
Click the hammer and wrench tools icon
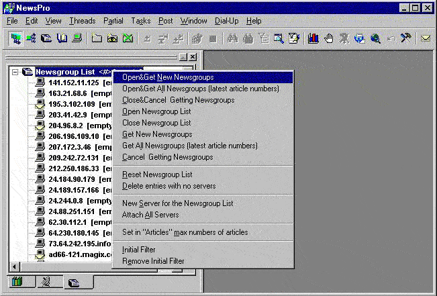tap(405, 38)
